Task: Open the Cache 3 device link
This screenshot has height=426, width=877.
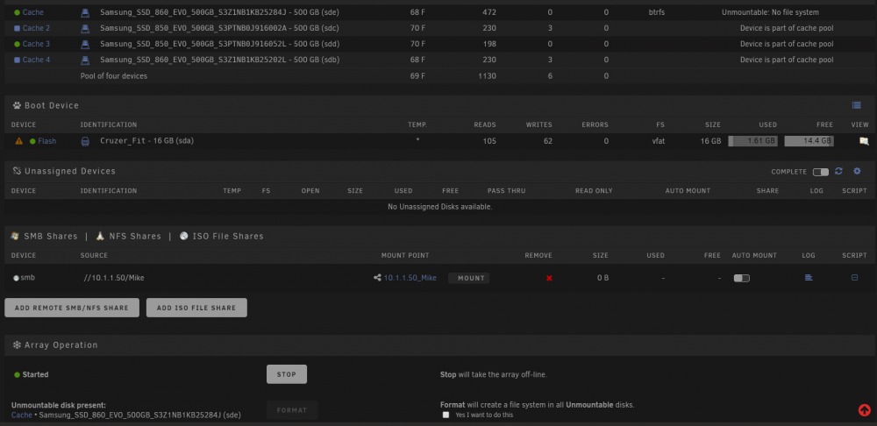Action: 36,44
